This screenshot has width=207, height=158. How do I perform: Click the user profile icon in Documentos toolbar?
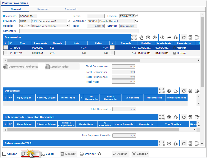(155, 37)
